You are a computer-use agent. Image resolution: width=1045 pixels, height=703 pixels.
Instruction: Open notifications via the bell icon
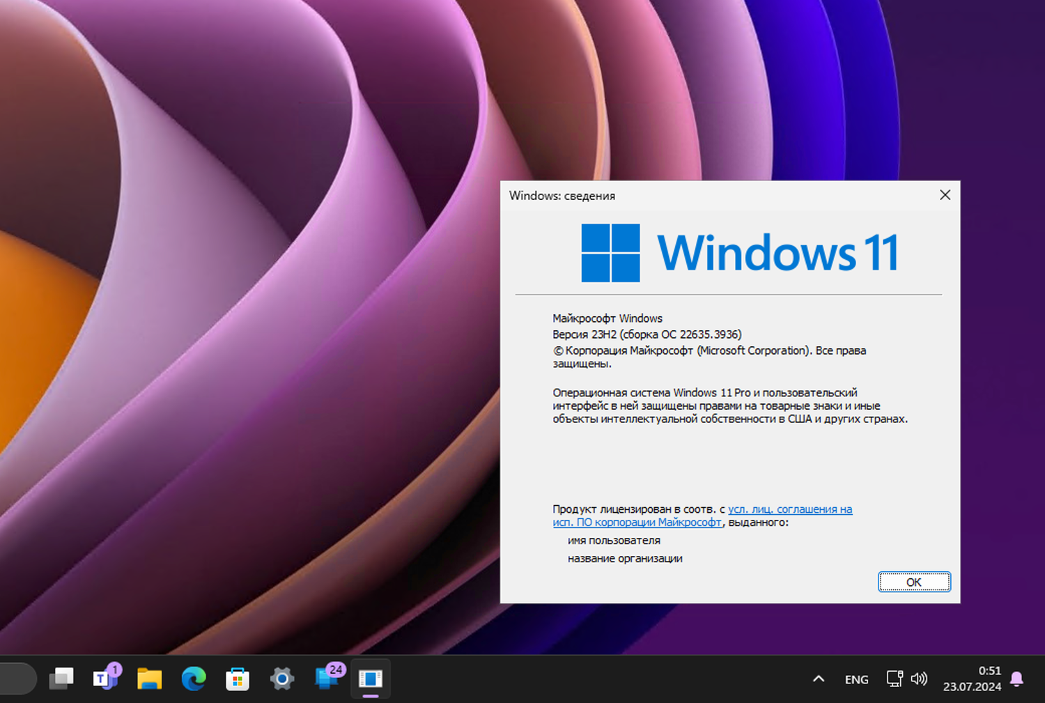[x=1018, y=679]
